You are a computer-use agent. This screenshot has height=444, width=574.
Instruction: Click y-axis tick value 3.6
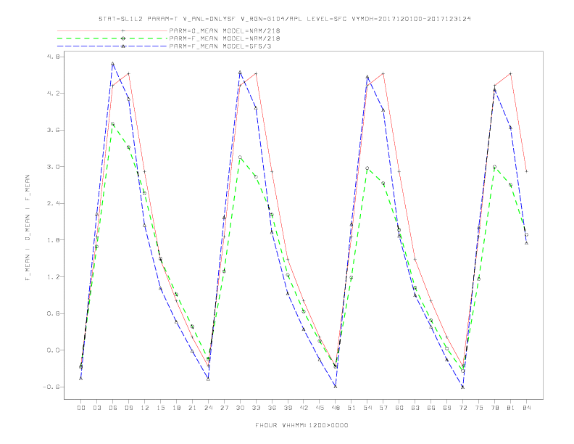[53, 130]
